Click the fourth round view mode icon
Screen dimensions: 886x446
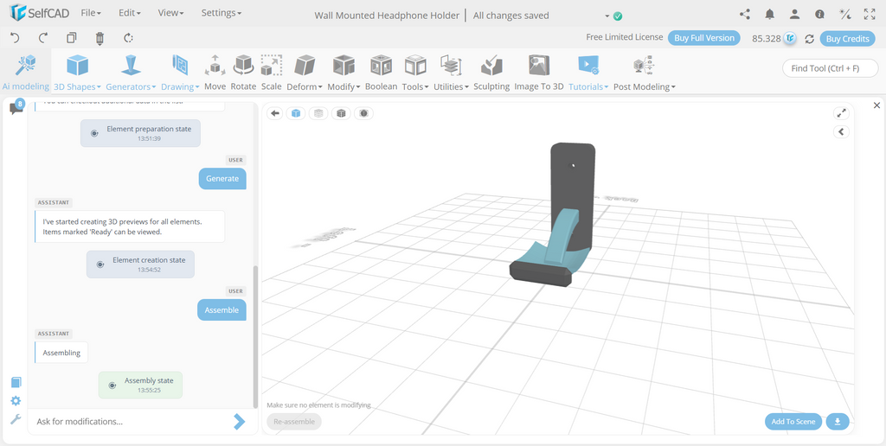[363, 113]
